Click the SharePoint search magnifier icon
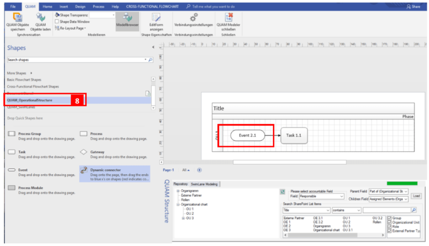The image size is (429, 246). pos(414,210)
